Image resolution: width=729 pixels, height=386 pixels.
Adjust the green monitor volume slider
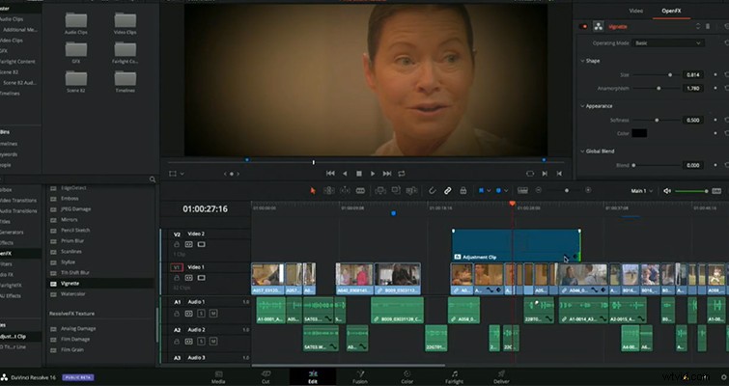pos(691,191)
